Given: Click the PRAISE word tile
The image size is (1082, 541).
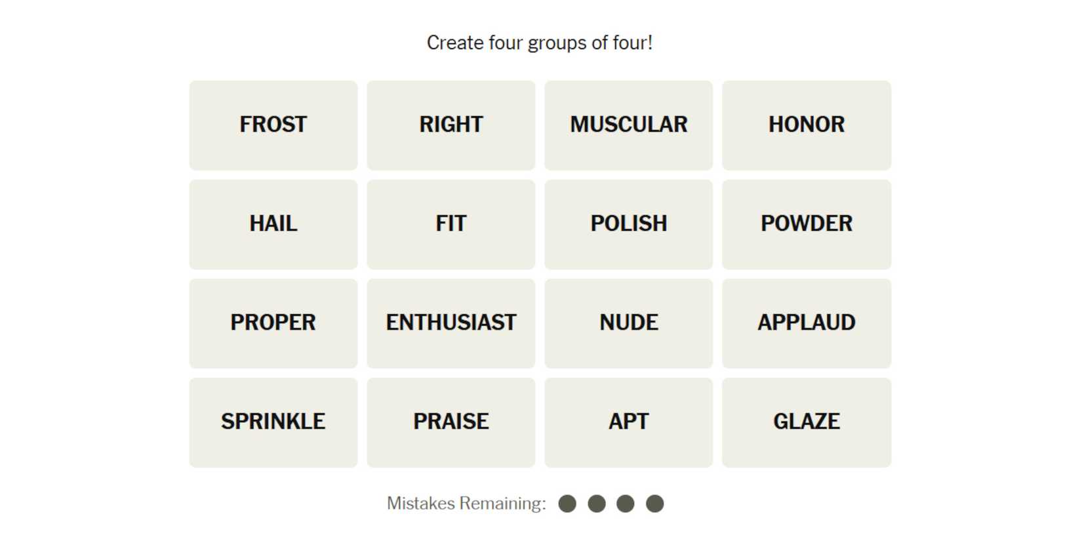Looking at the screenshot, I should (x=451, y=422).
